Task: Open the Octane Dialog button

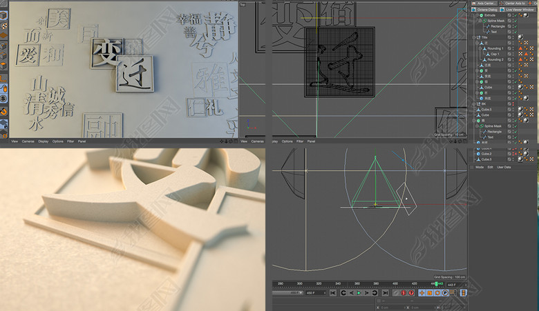Action: (x=484, y=10)
